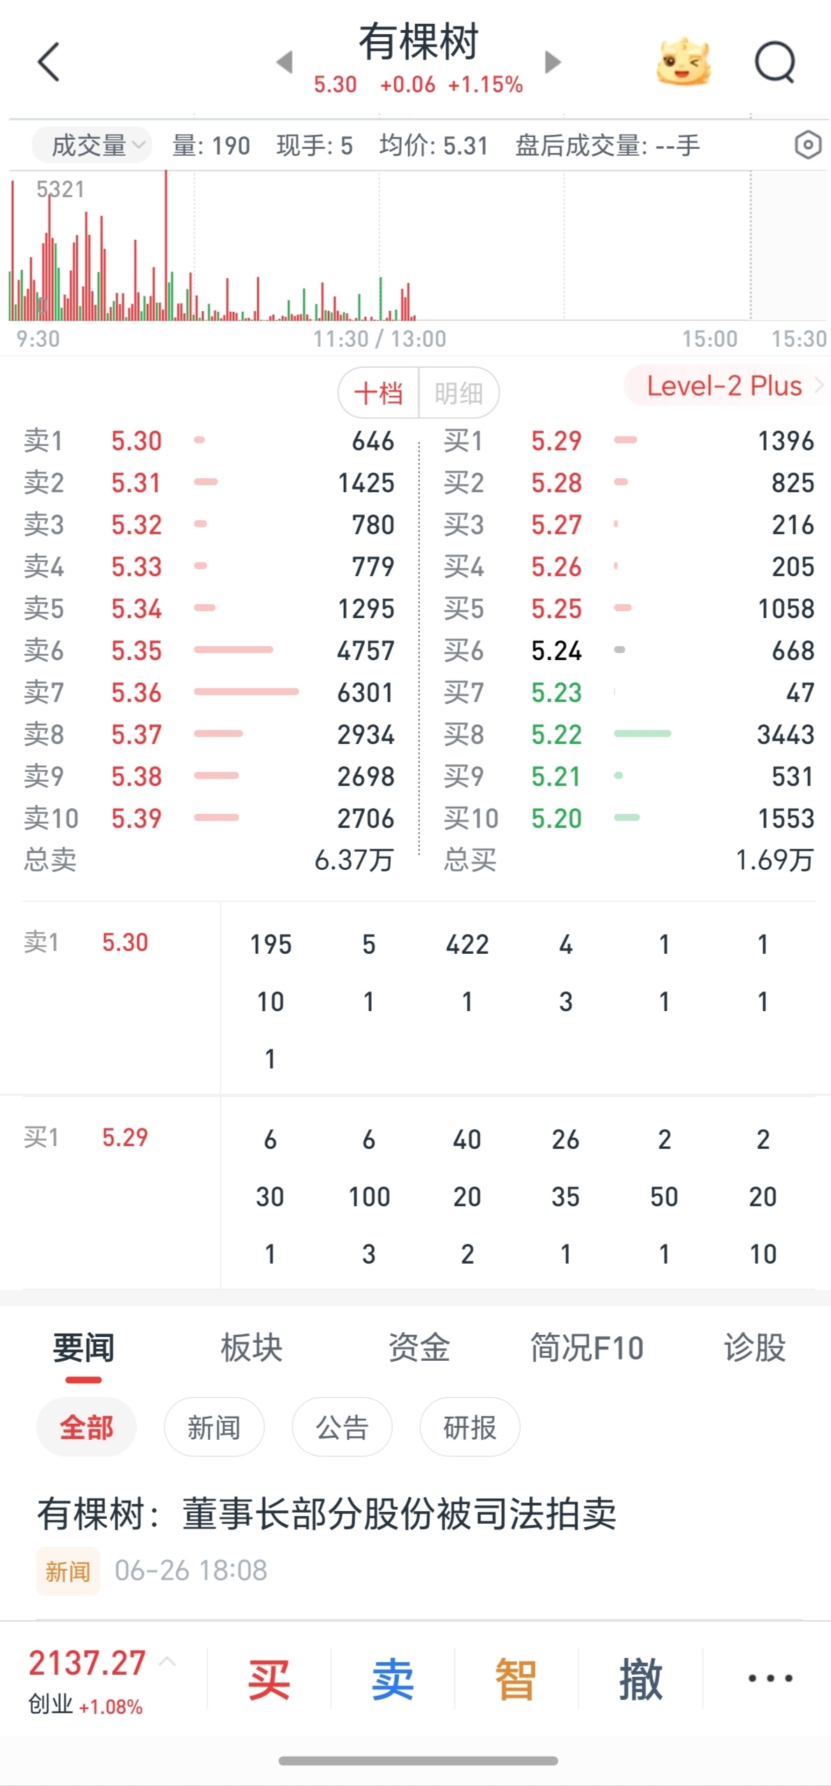
Task: Switch to next stock with right triangle
Action: tap(553, 62)
